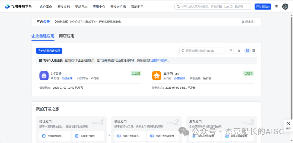Click the 发布应用 step heading
Screen dimensions: 293x143
(195, 122)
